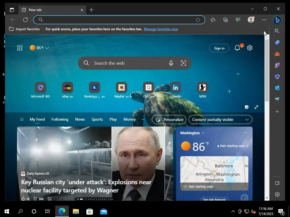Open MSN quick link
Screen dimensions: 290x217
[x=202, y=90]
